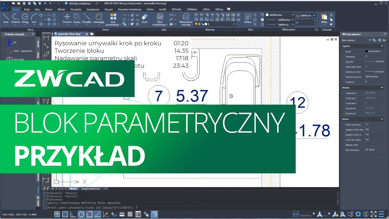Activate the Przesuń move tool

[67, 18]
